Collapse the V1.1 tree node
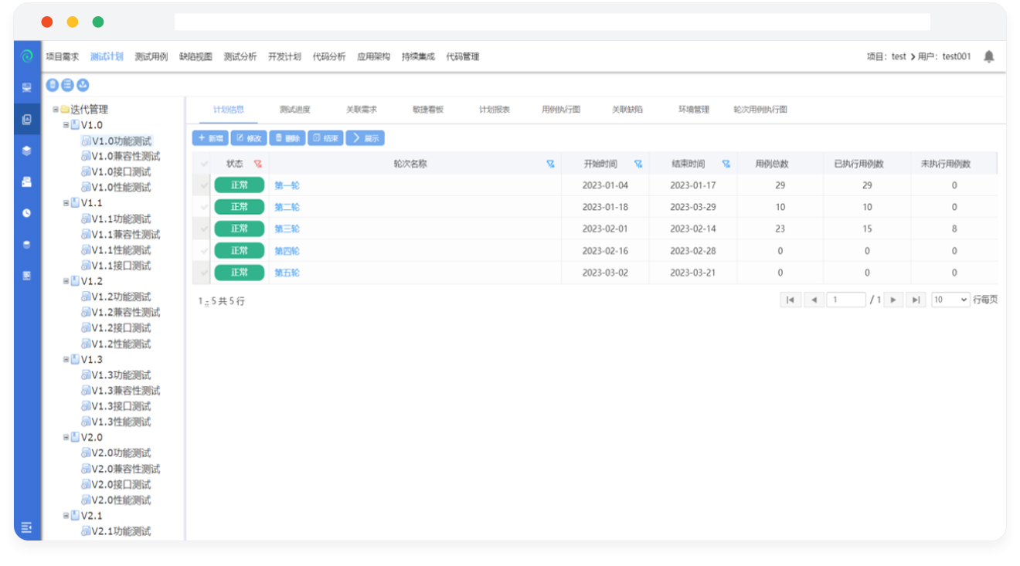1020x566 pixels. tap(66, 202)
